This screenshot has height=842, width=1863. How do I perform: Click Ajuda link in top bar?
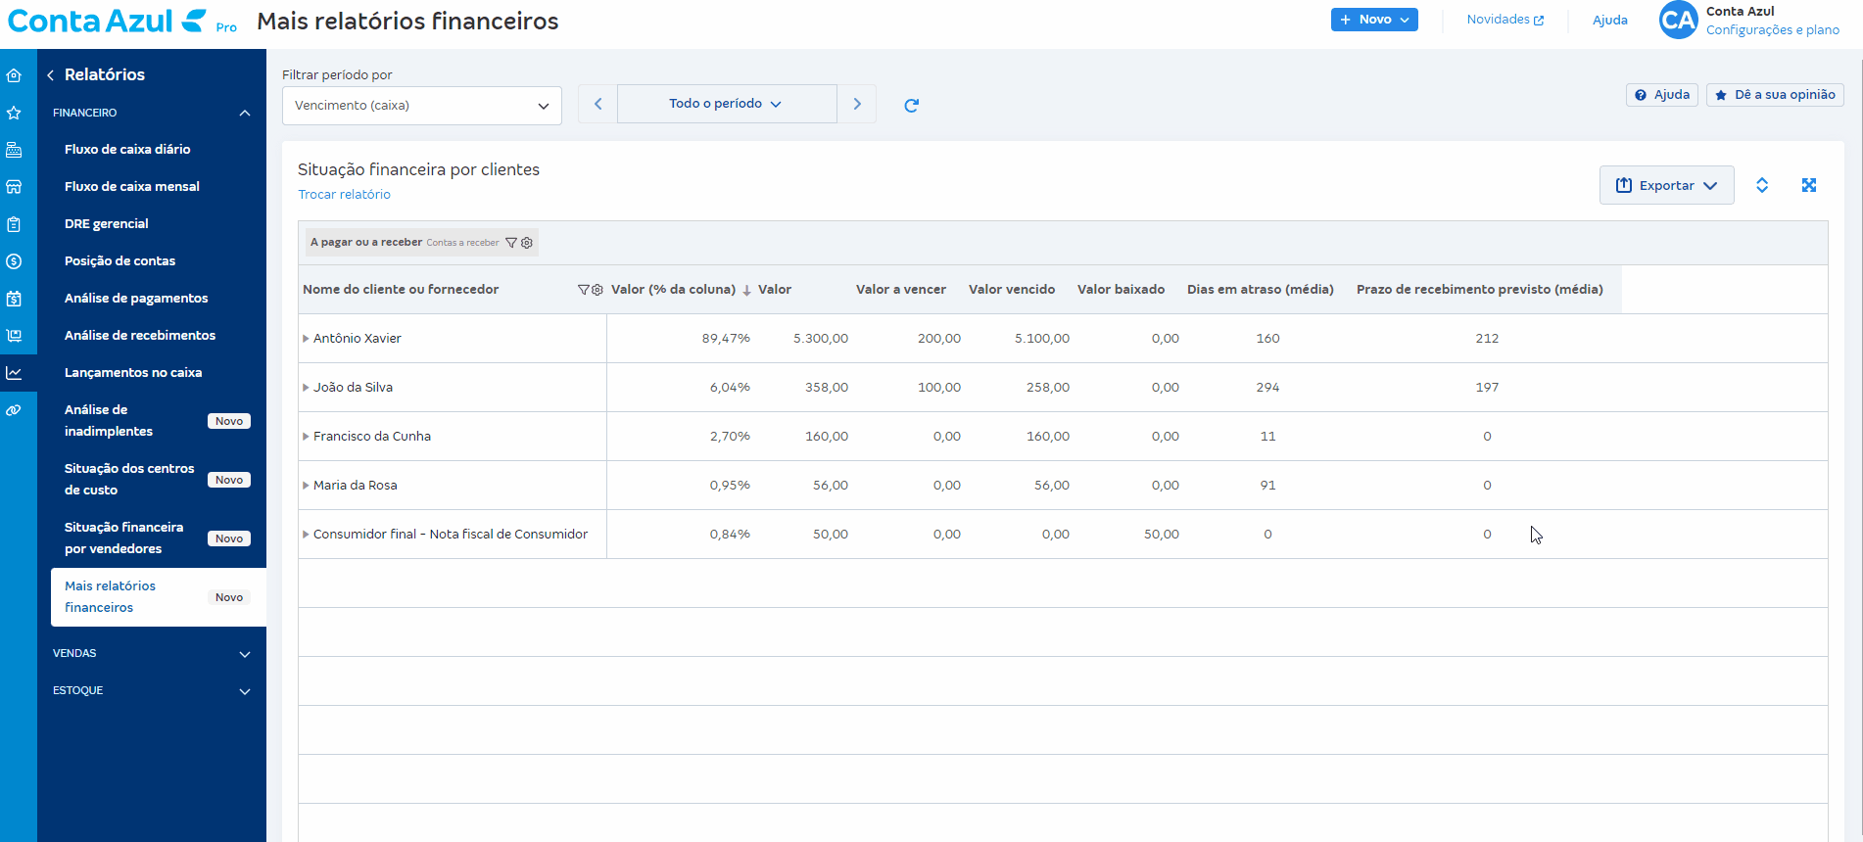point(1609,21)
